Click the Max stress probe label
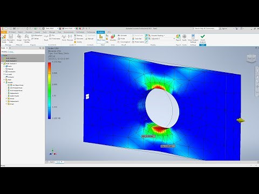The width and height of the screenshot is (259, 194). tap(168, 146)
